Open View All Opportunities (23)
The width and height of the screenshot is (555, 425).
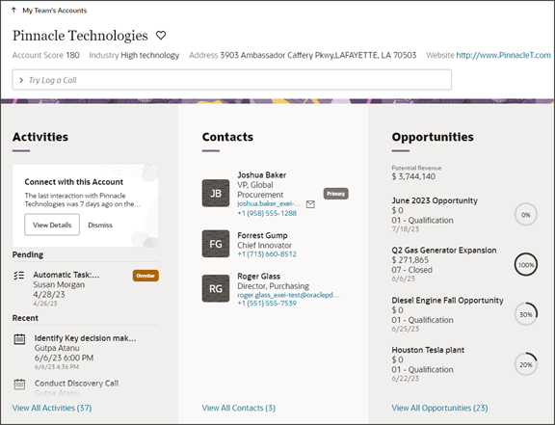pos(439,408)
